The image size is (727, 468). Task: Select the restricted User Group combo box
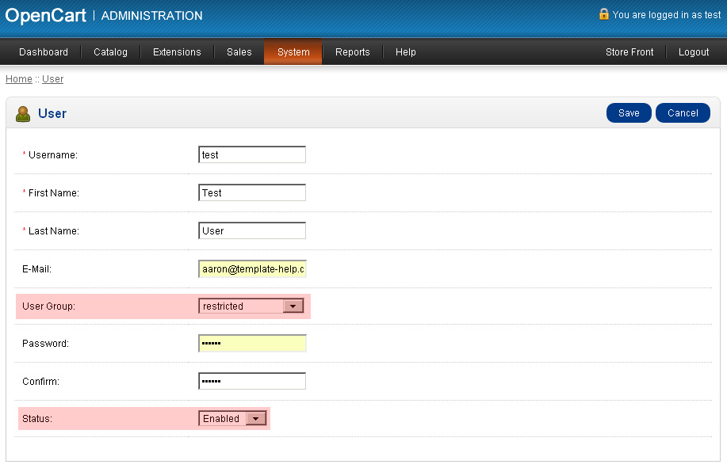coord(251,306)
